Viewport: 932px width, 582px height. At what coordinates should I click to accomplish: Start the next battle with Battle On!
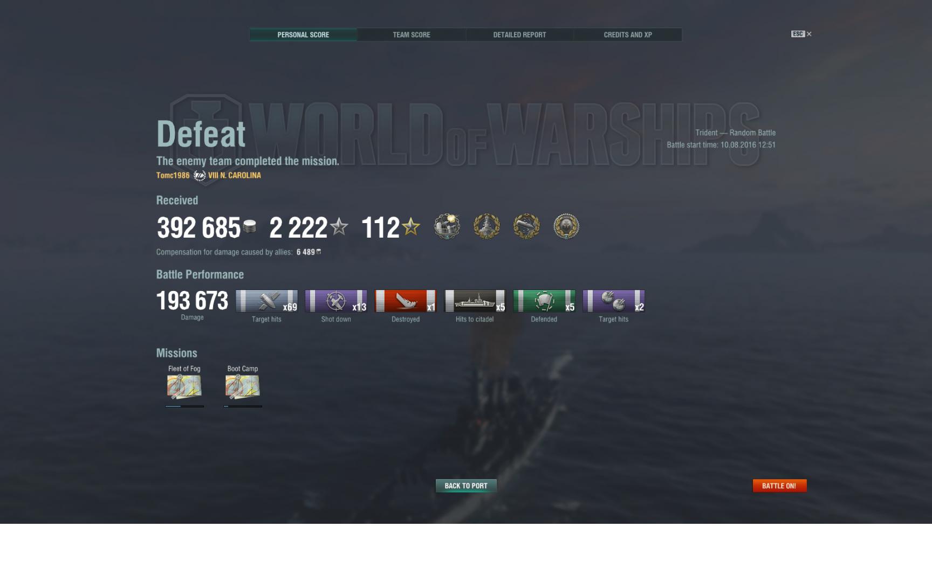pyautogui.click(x=779, y=486)
